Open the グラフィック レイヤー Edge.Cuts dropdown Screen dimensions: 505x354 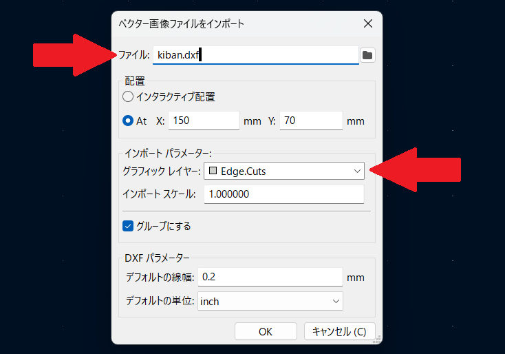284,171
